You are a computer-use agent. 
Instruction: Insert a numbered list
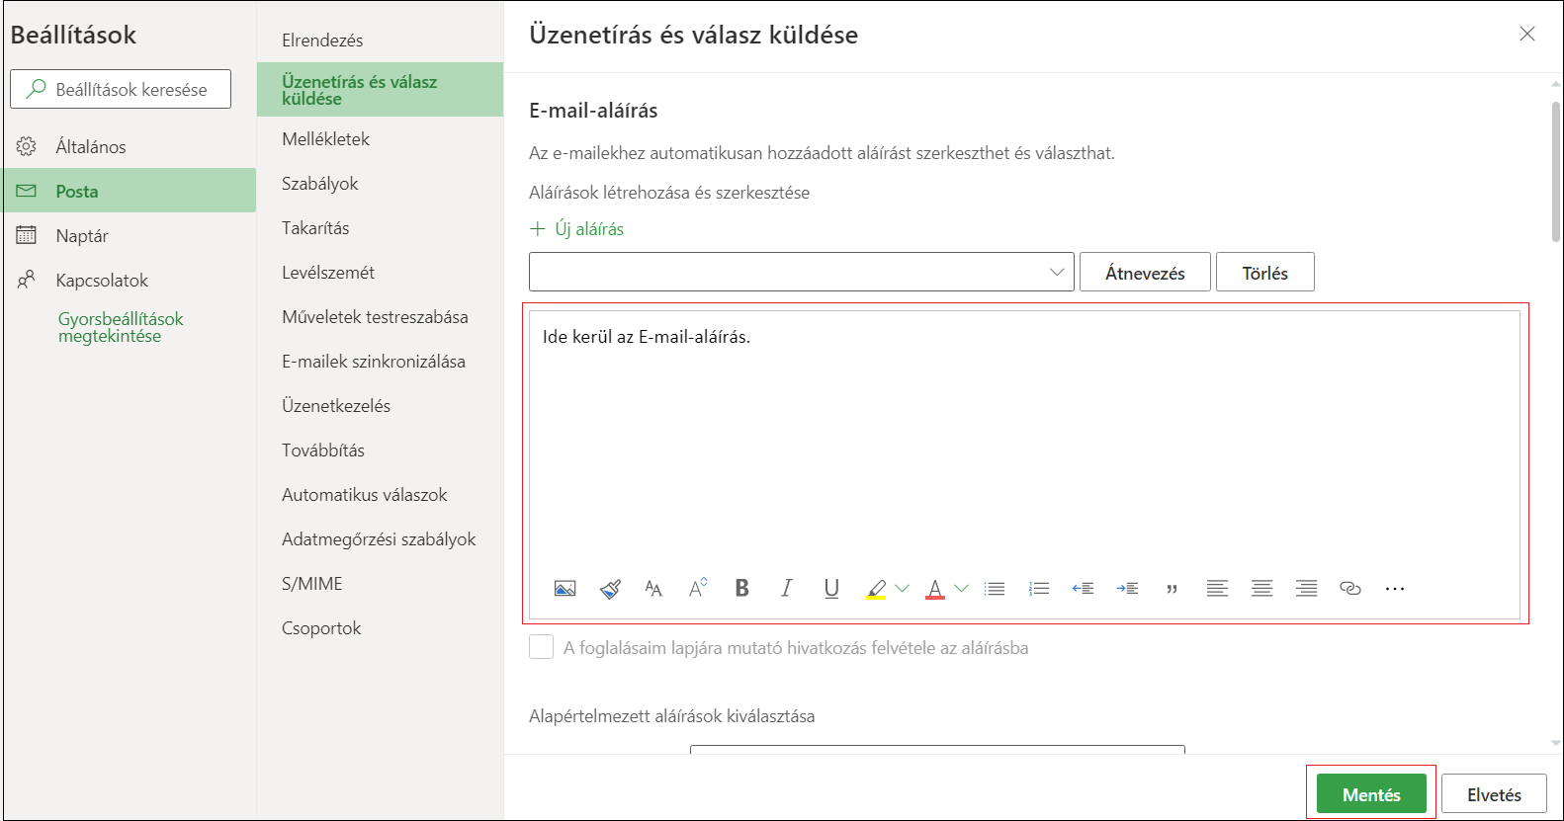1039,589
